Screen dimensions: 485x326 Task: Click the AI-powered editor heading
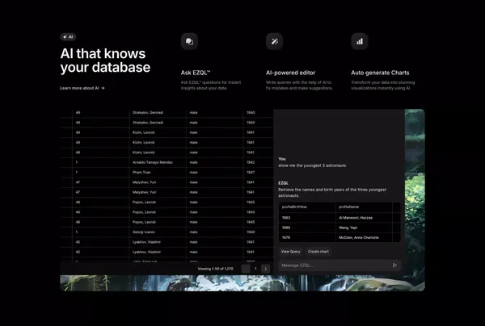(x=290, y=73)
